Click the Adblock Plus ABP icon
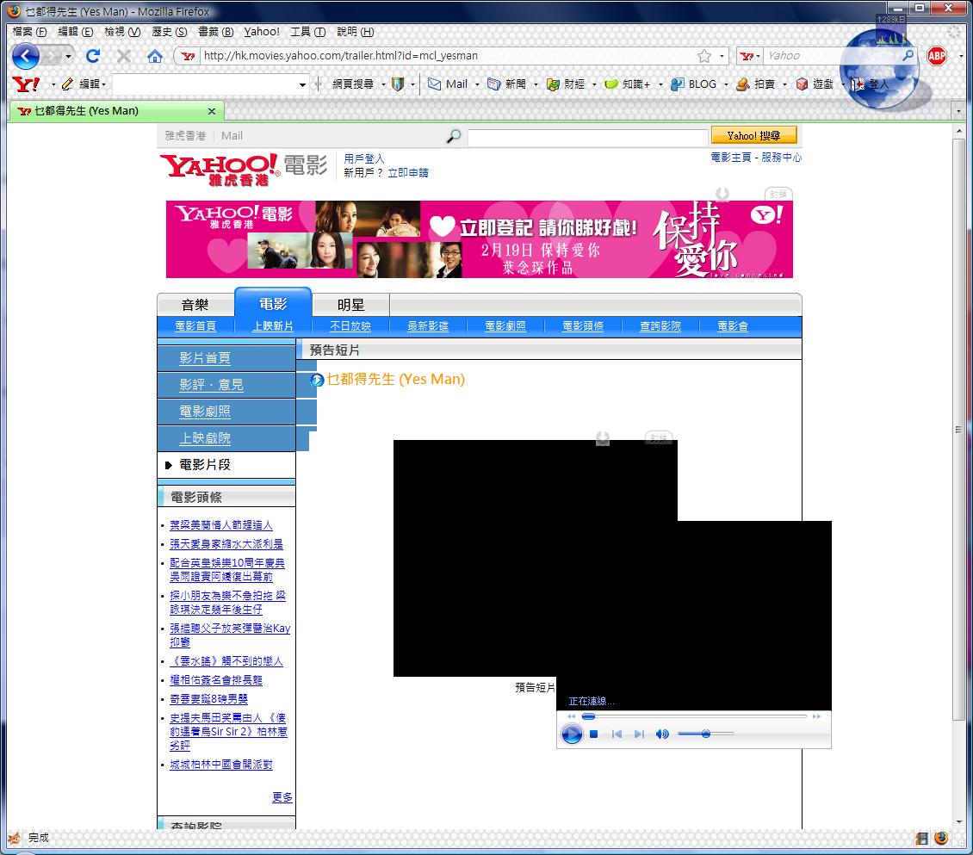 point(936,57)
